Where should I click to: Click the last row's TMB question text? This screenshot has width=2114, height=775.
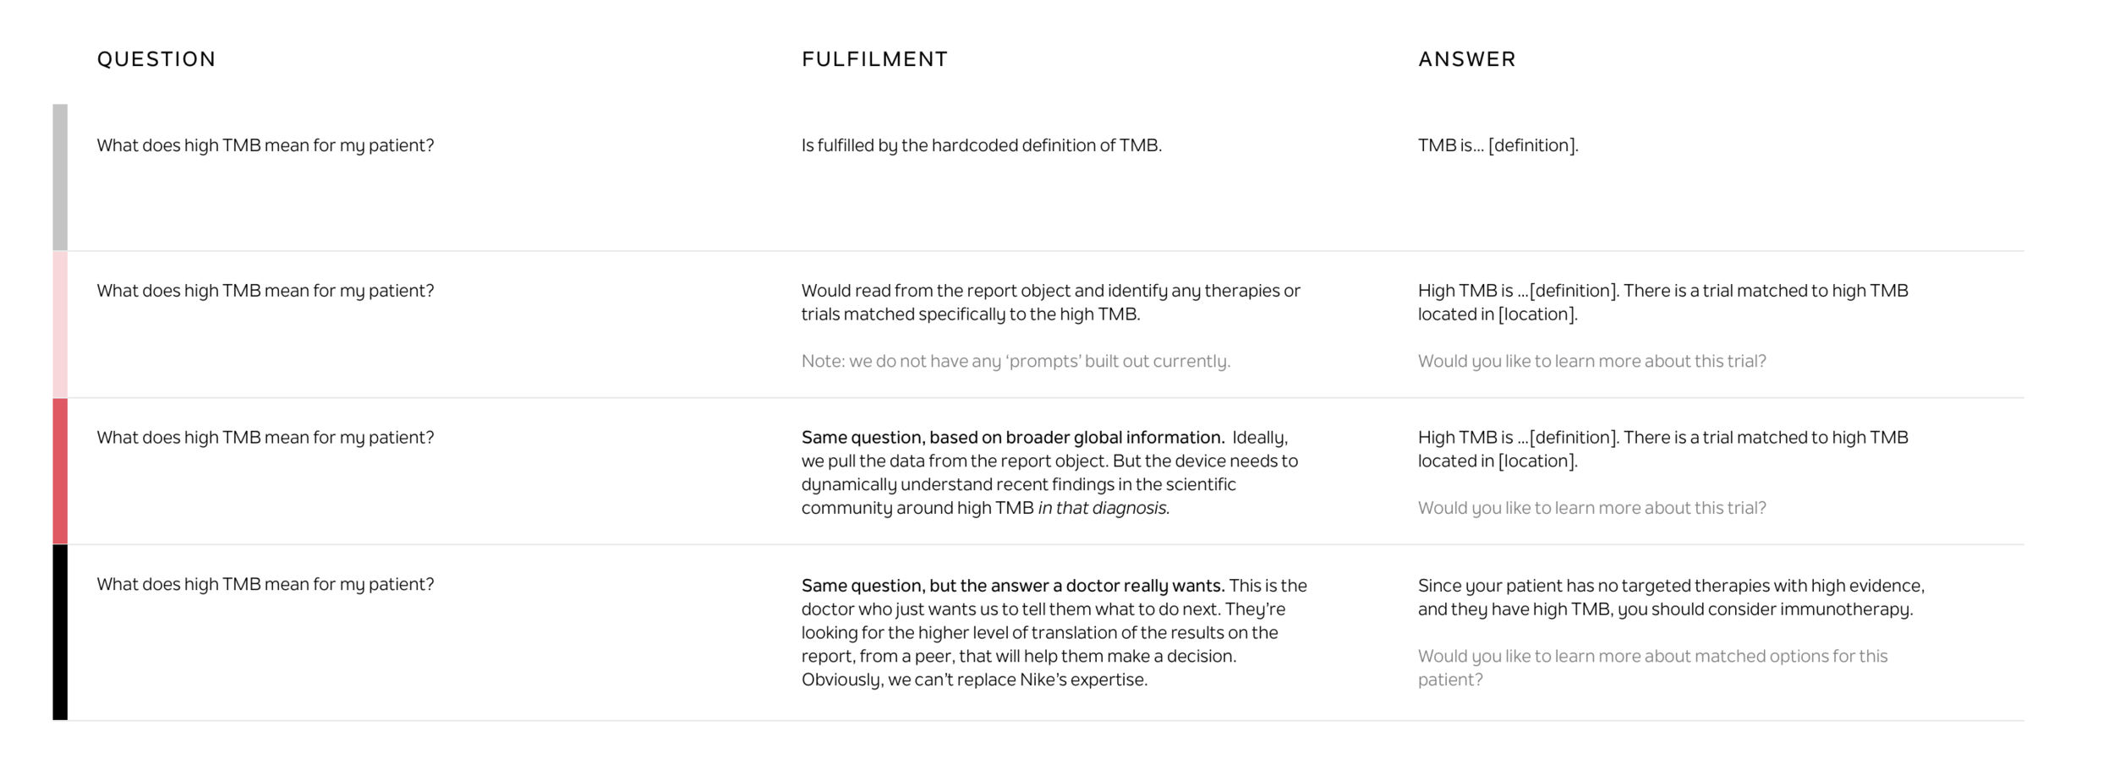tap(266, 585)
